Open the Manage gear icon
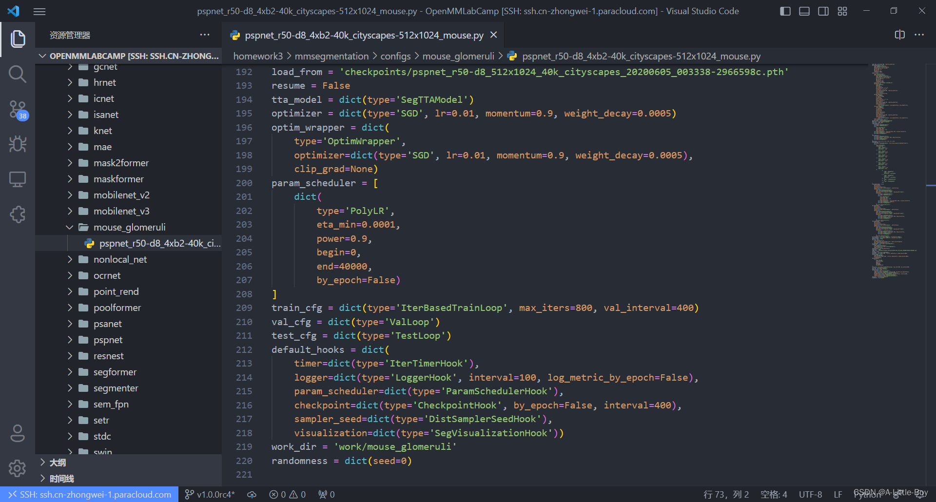 [x=18, y=468]
